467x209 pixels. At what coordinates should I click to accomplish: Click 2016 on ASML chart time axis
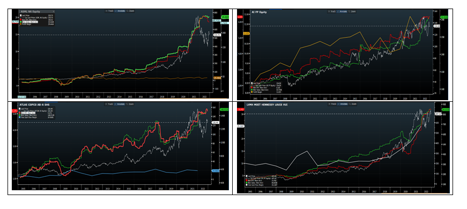(x=140, y=97)
